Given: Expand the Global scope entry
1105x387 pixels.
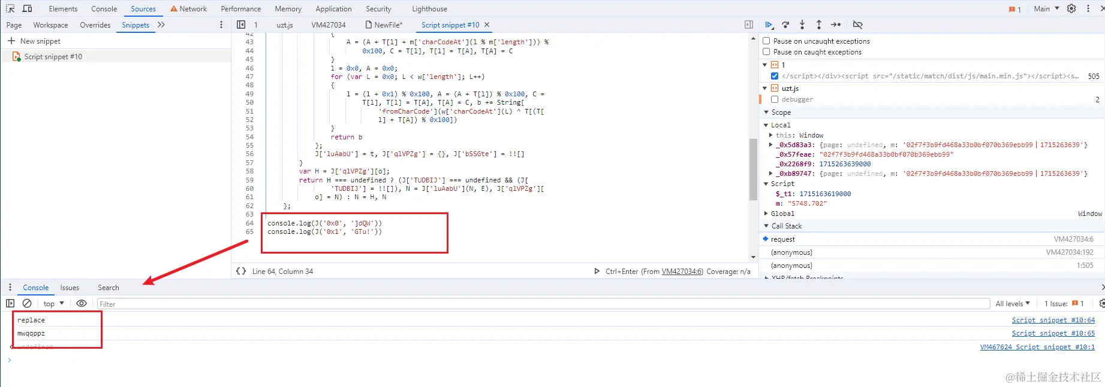Looking at the screenshot, I should tap(766, 214).
